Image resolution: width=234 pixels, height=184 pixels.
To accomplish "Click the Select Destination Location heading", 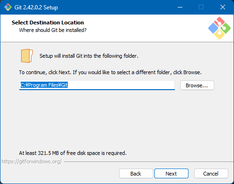I will [48, 23].
